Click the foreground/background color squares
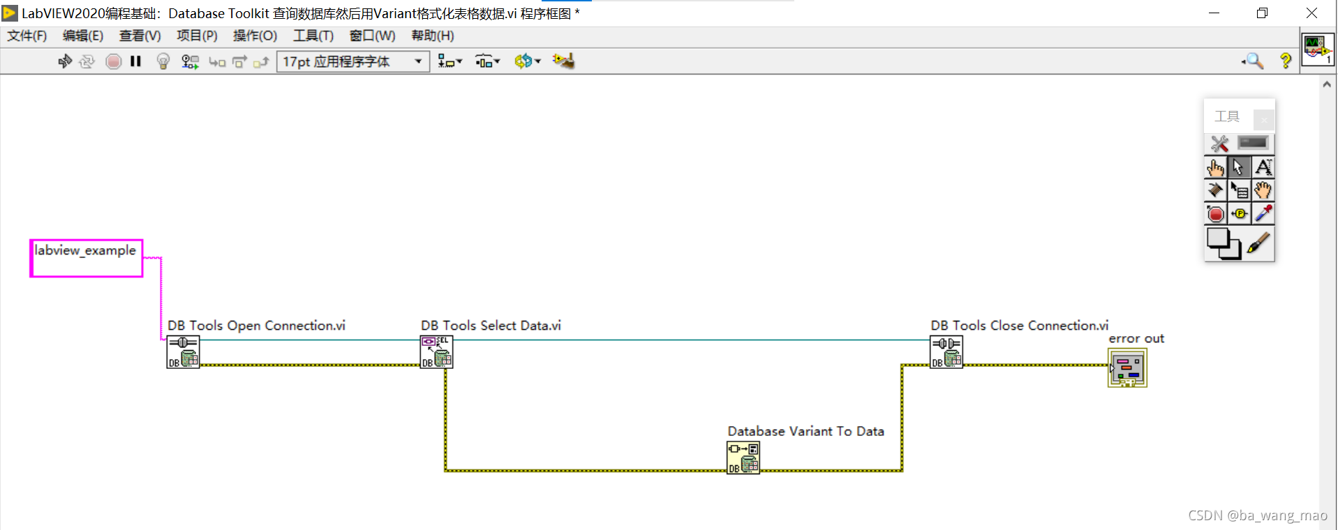The width and height of the screenshot is (1338, 530). (1224, 243)
